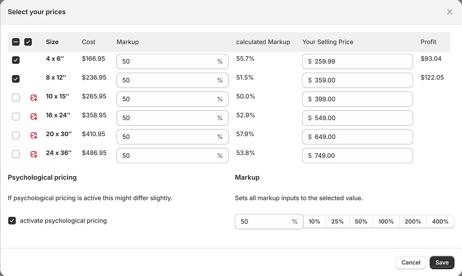Click the image icon beside 10 x 15″
The height and width of the screenshot is (276, 462).
[x=34, y=98]
